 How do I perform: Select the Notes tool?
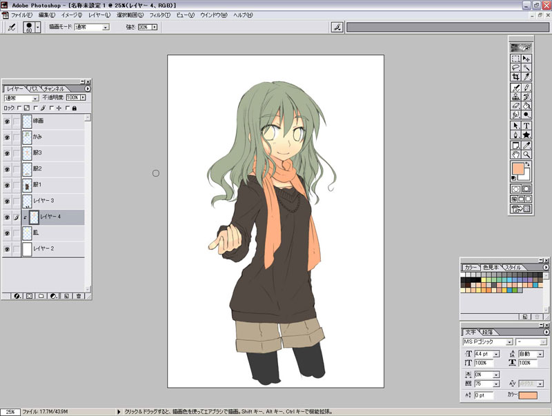[x=515, y=146]
